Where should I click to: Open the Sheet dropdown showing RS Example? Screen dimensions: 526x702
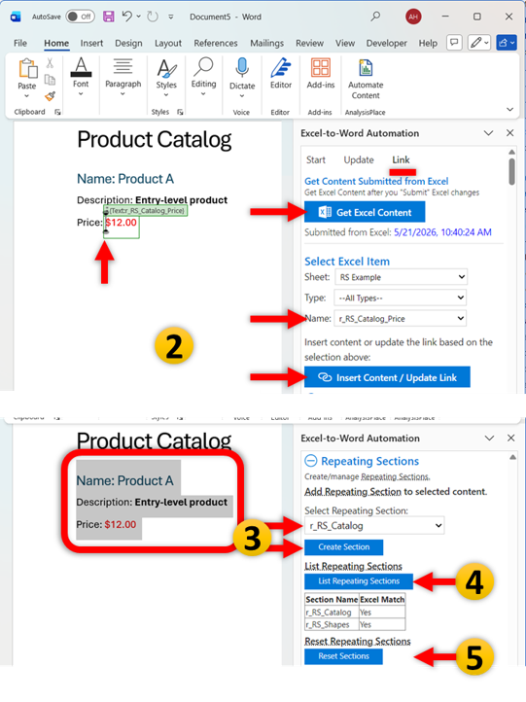(x=402, y=277)
